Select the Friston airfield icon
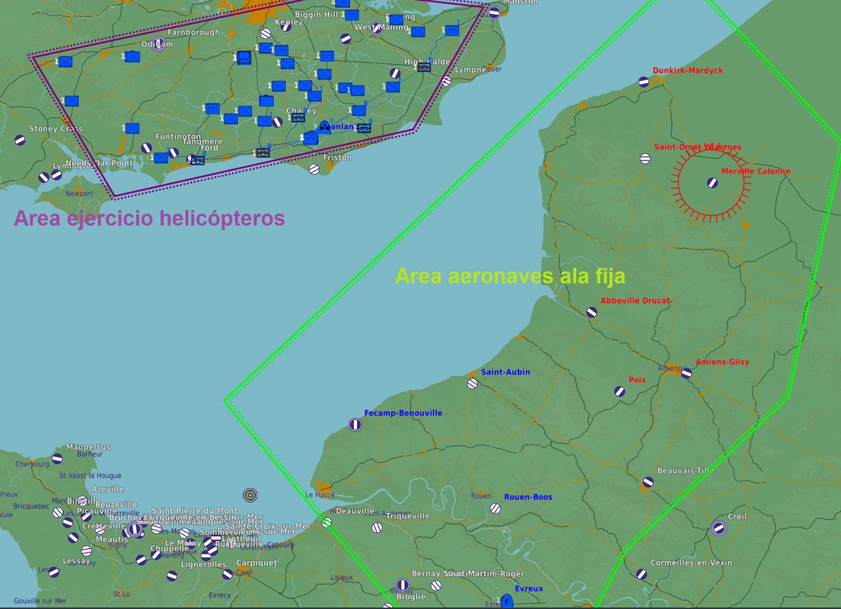 tap(314, 169)
